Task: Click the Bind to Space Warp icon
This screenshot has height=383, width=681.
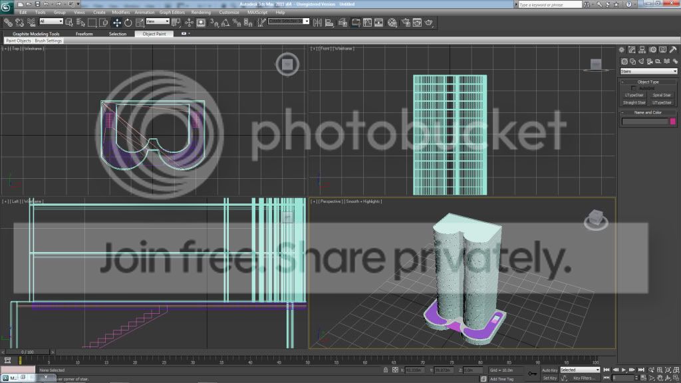Action: (31, 23)
